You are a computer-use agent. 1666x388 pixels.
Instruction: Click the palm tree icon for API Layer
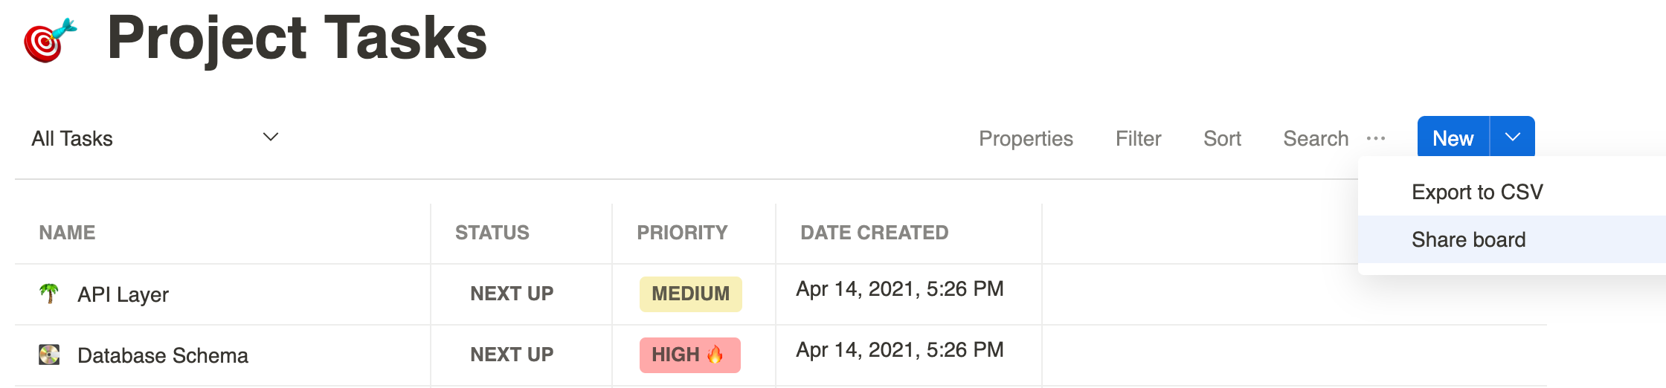click(49, 294)
